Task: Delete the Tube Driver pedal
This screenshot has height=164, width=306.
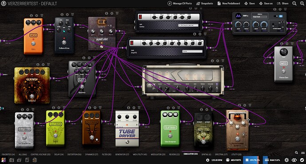Action: pyautogui.click(x=139, y=107)
